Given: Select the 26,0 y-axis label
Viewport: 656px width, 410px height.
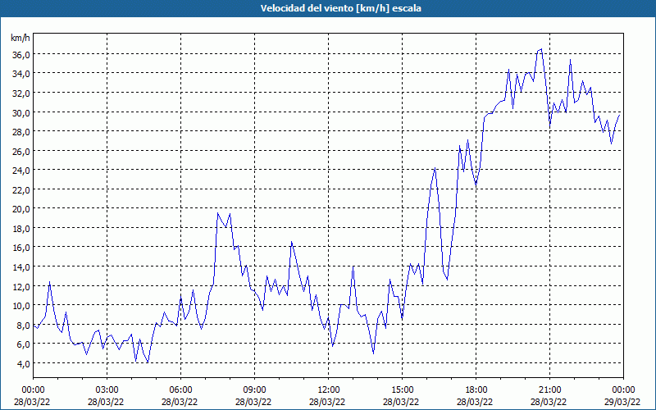Looking at the screenshot, I should tap(20, 151).
